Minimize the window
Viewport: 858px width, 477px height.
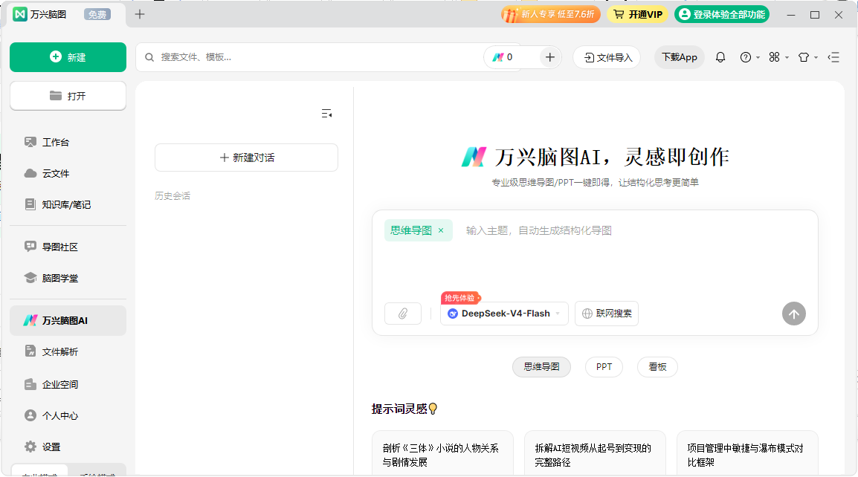point(790,15)
